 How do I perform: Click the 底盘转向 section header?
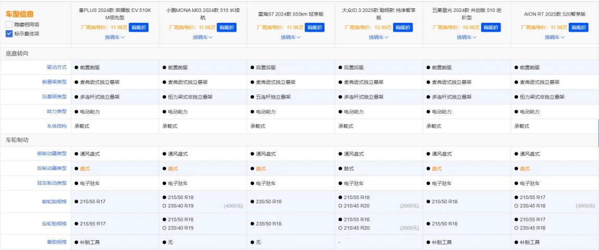click(x=17, y=54)
